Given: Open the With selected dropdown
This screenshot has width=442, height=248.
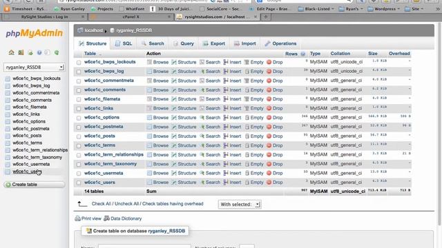Looking at the screenshot, I should [240, 205].
